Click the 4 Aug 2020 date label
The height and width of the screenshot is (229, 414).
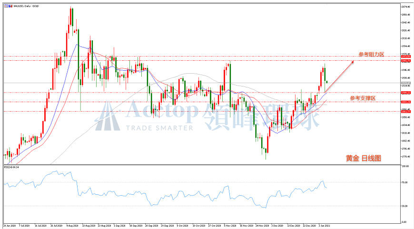73,226
